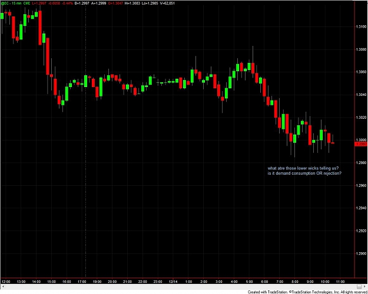Click the scrollbar right arrow

[x=365, y=287]
